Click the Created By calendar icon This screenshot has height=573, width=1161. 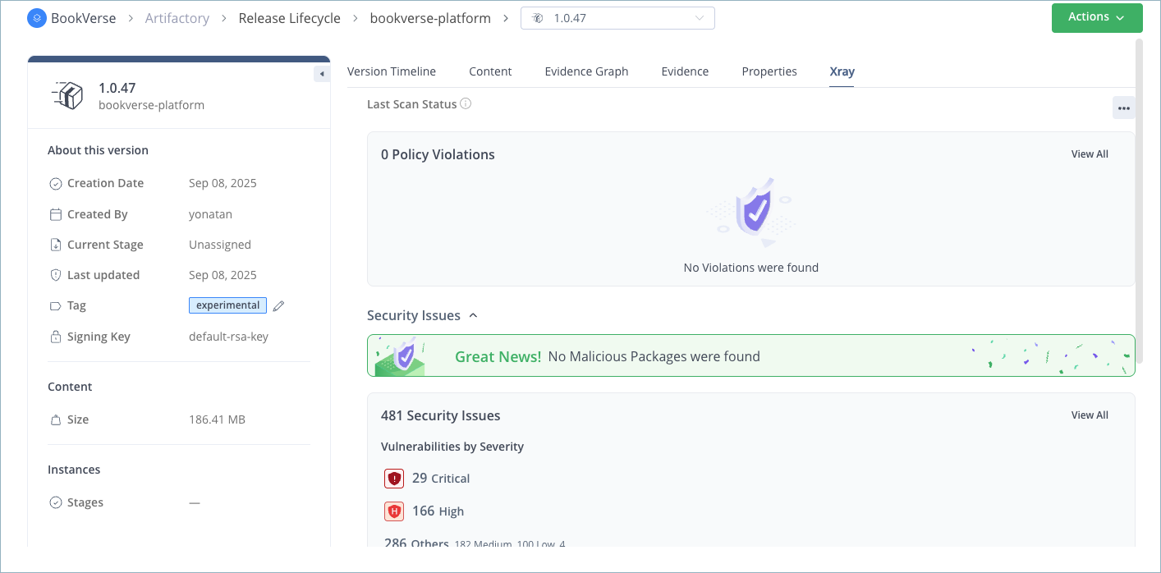click(x=56, y=214)
